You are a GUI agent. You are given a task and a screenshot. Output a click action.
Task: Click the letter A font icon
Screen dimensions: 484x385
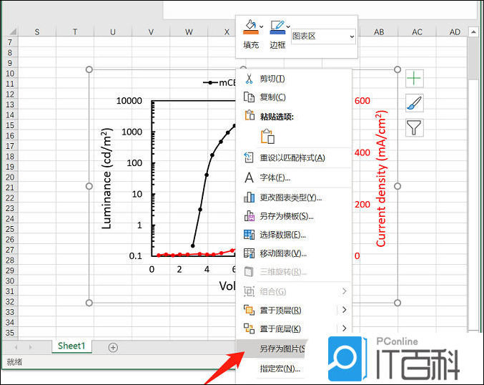249,177
